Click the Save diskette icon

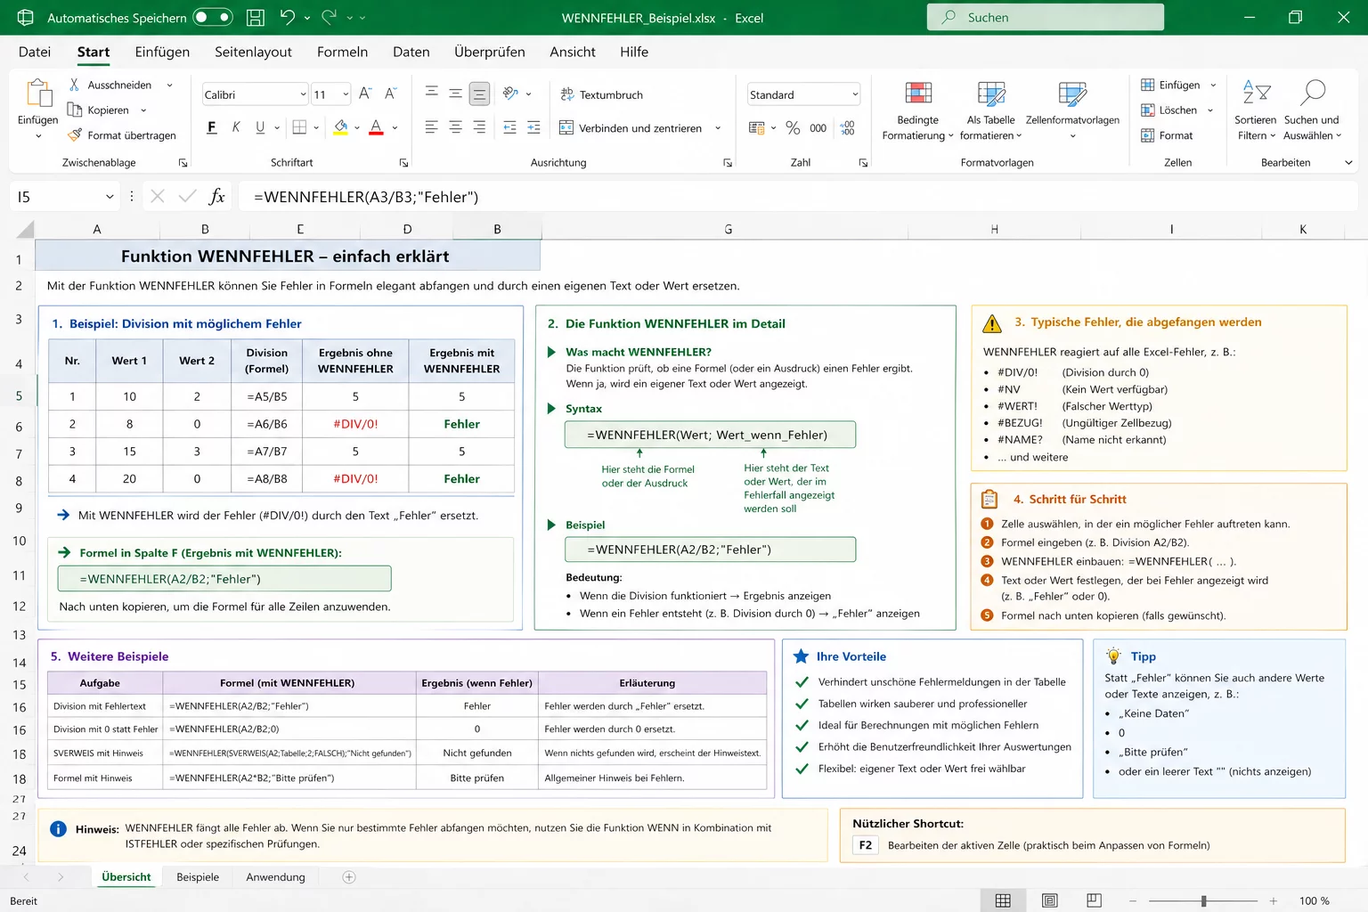[256, 17]
